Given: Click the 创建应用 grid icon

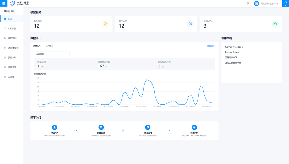Looking at the screenshot, I should coord(101,127).
